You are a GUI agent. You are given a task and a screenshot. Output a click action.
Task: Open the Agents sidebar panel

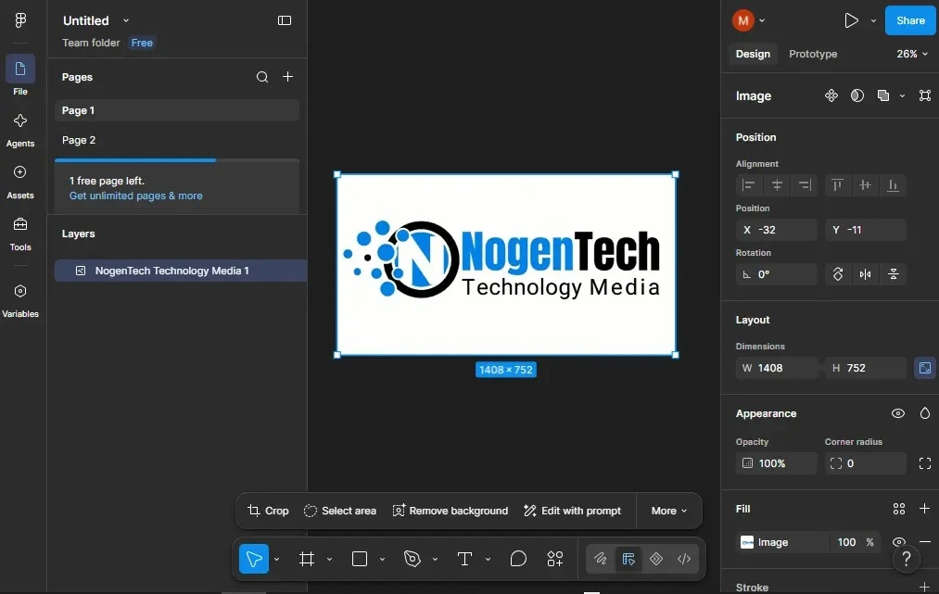tap(20, 130)
